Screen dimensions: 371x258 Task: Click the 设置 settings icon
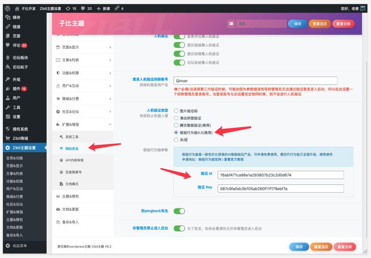tap(8, 116)
